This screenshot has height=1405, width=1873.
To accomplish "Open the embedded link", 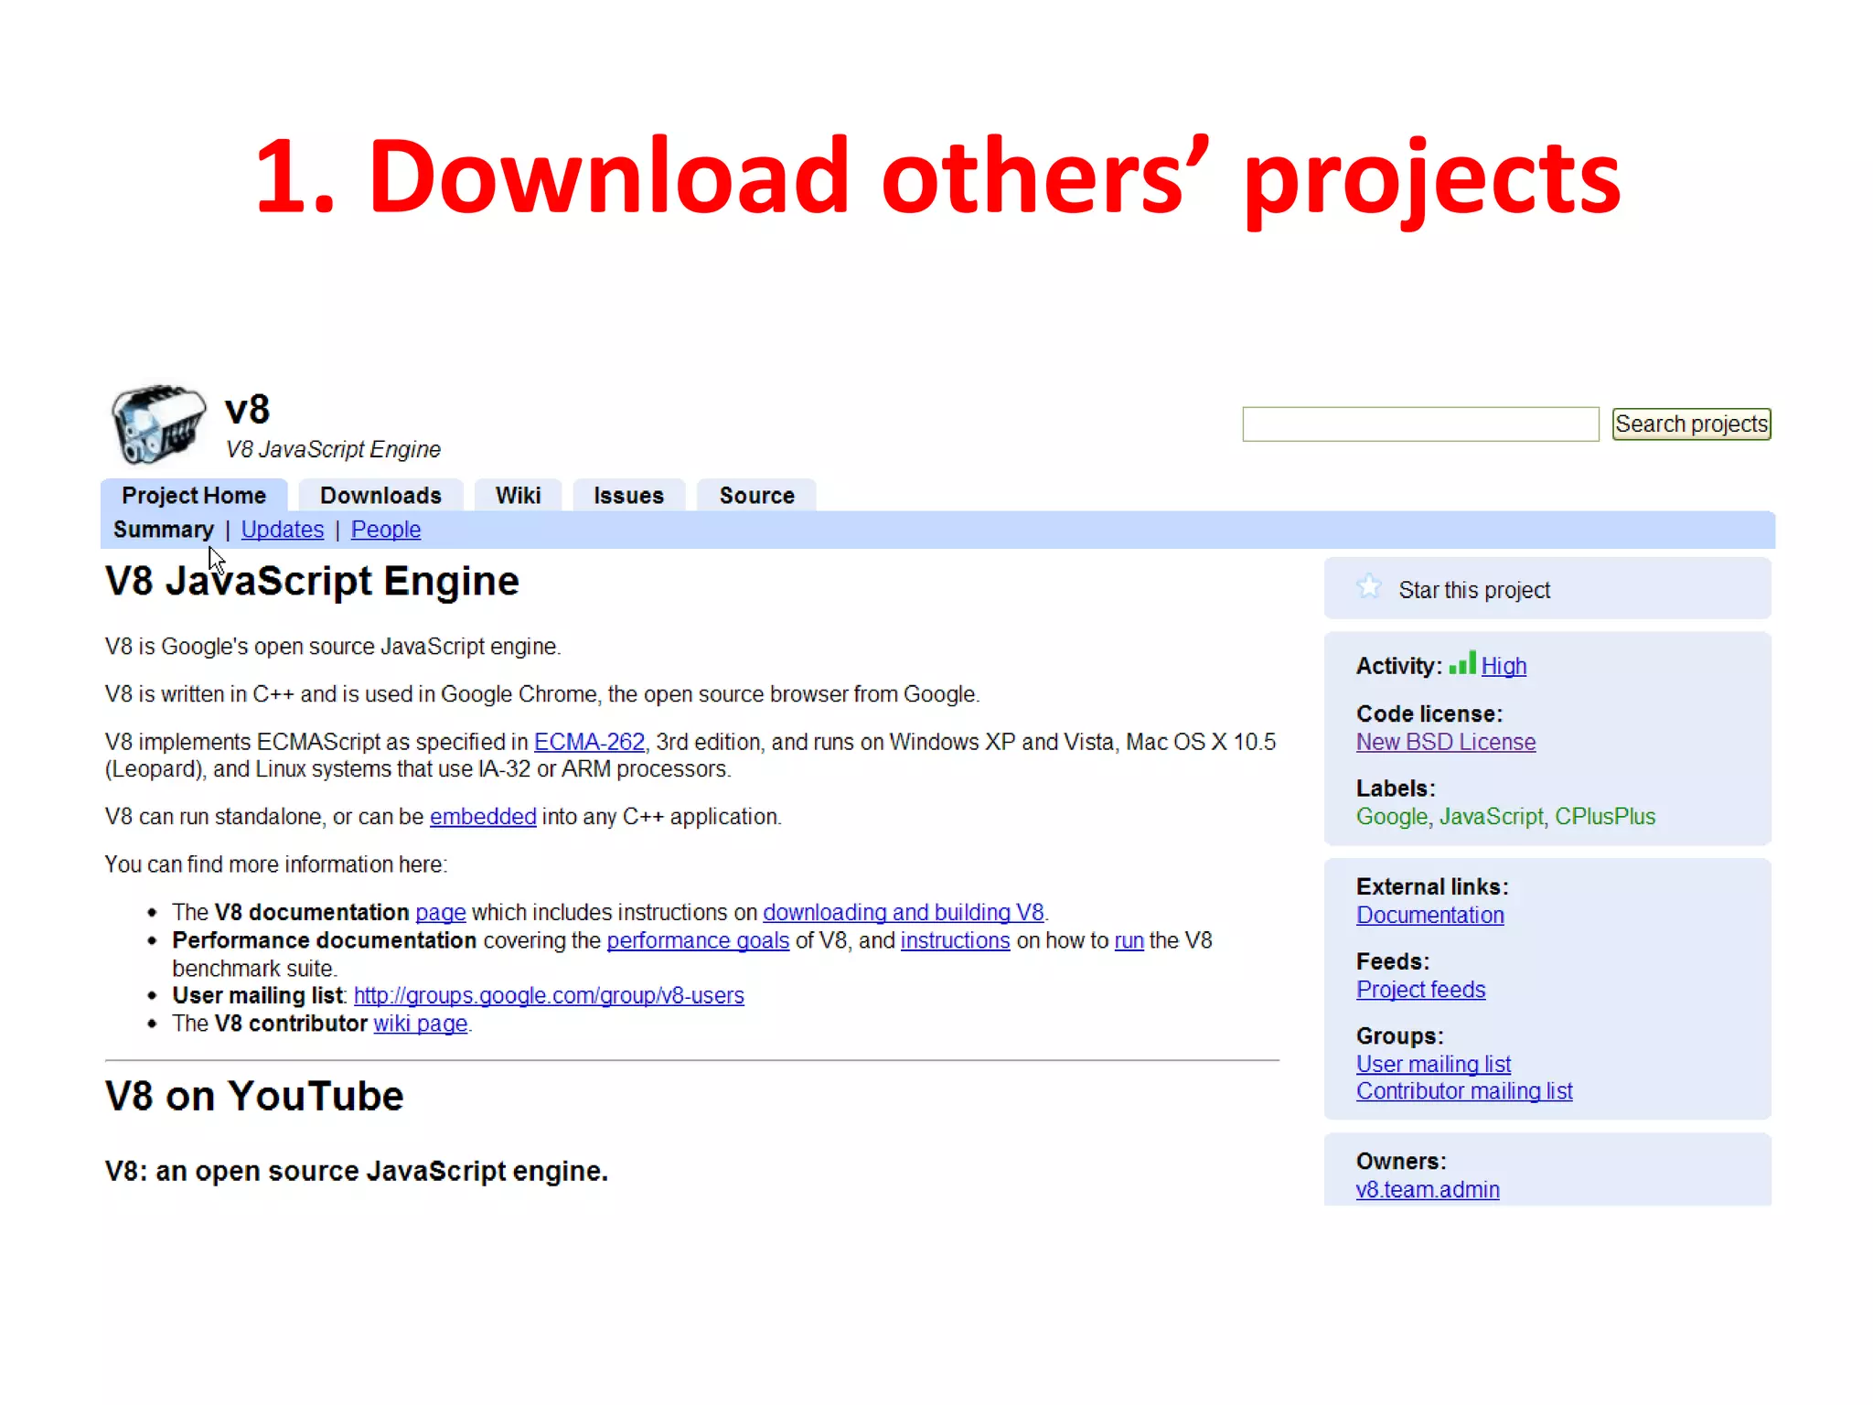I will 483,817.
